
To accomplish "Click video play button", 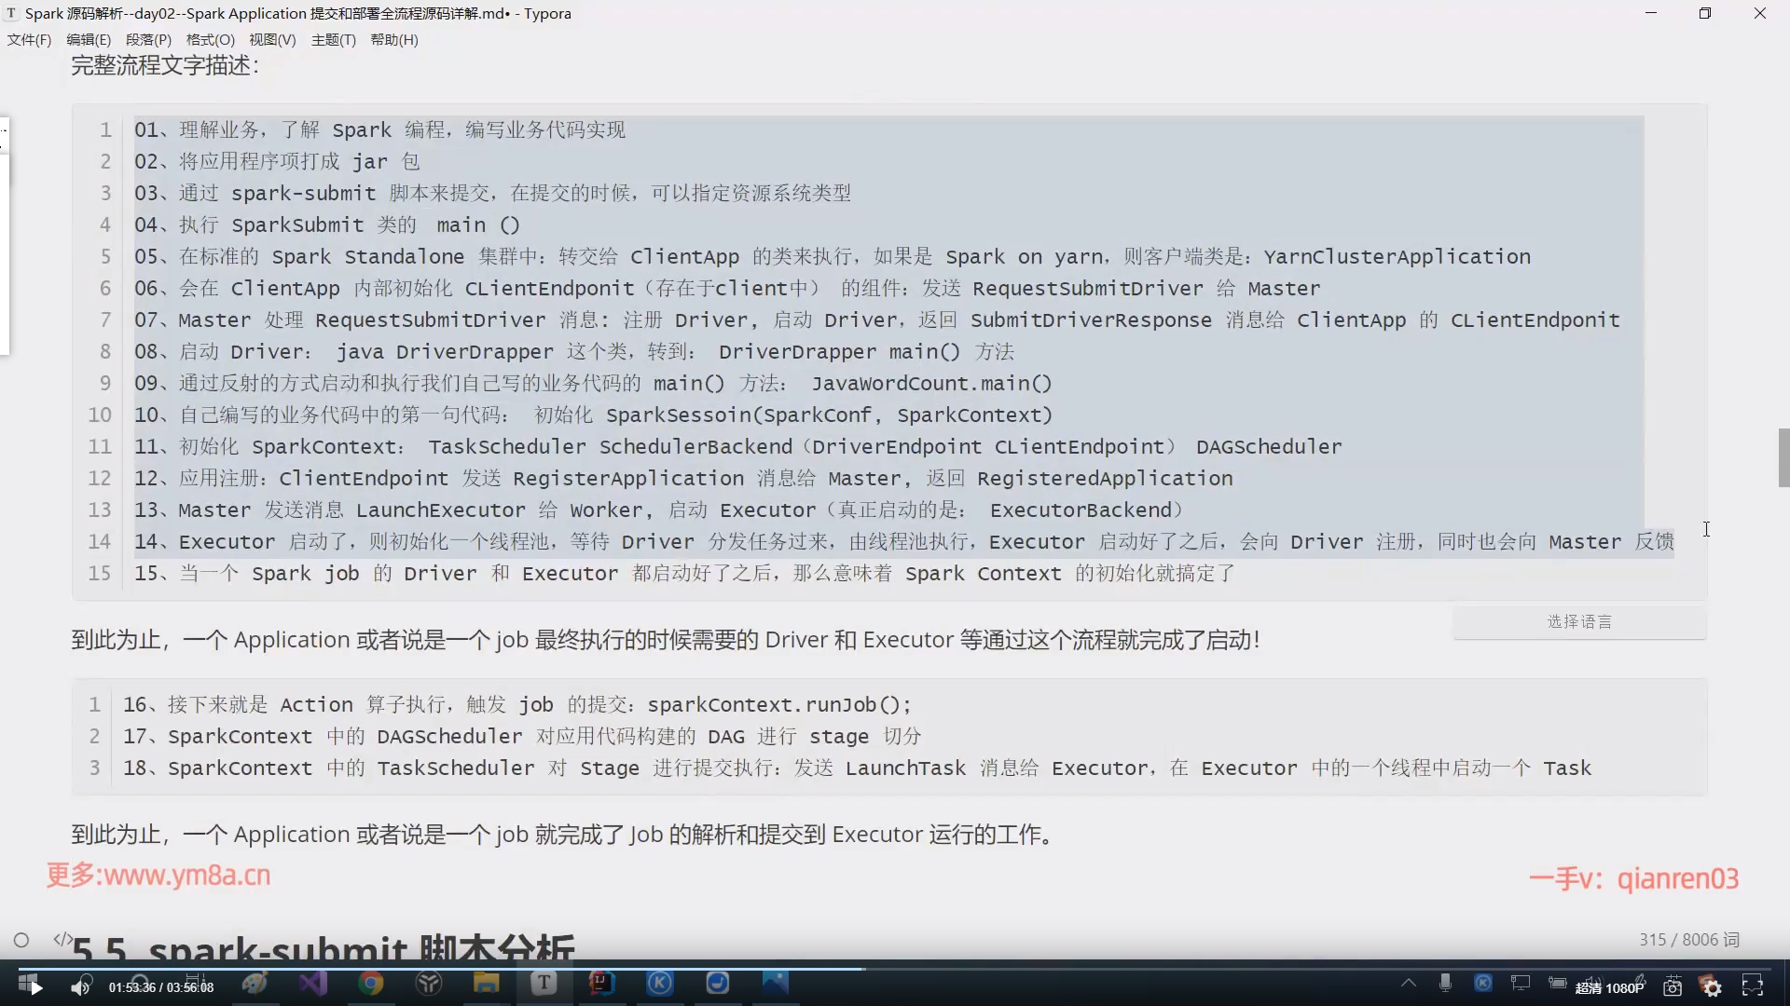I will [x=35, y=987].
